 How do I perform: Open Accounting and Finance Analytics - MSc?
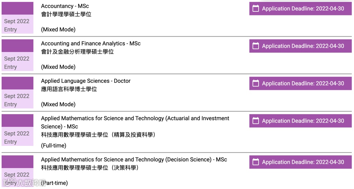pos(91,43)
